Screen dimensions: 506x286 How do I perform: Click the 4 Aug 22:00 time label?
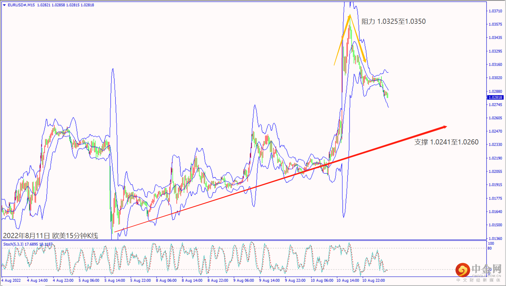point(63,281)
